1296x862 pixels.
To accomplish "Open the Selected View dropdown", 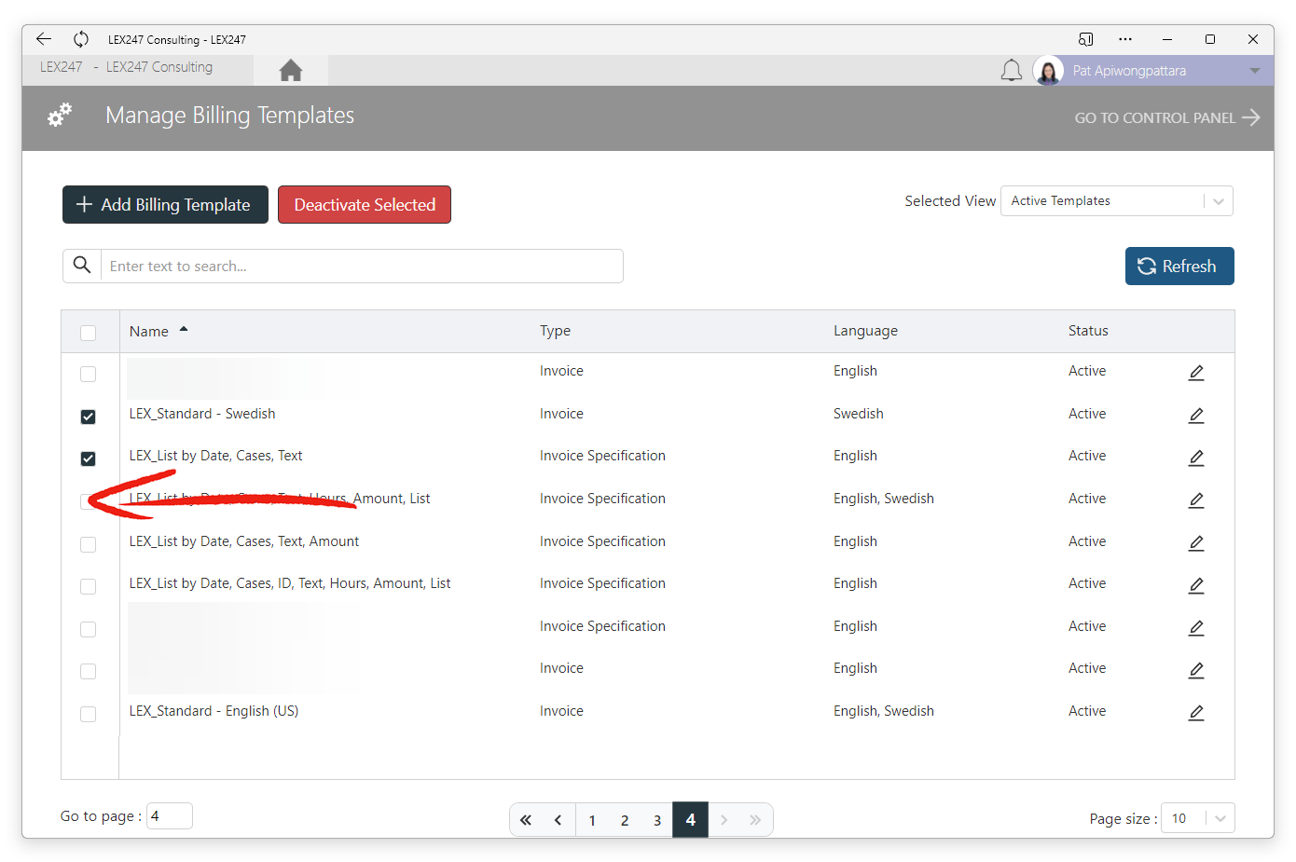I will [1116, 200].
